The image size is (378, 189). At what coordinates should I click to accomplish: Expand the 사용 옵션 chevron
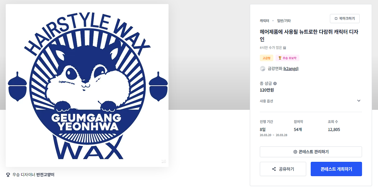point(359,101)
